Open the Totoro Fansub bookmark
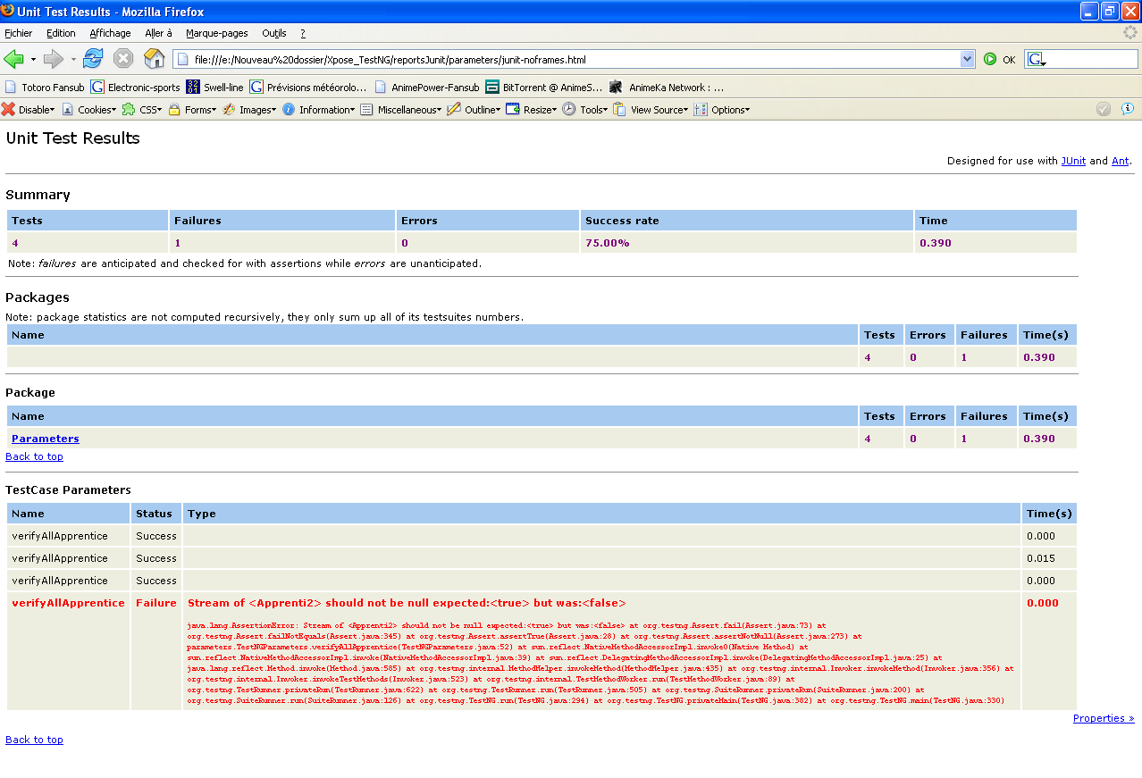Screen dimensions: 1142x778 coord(45,88)
